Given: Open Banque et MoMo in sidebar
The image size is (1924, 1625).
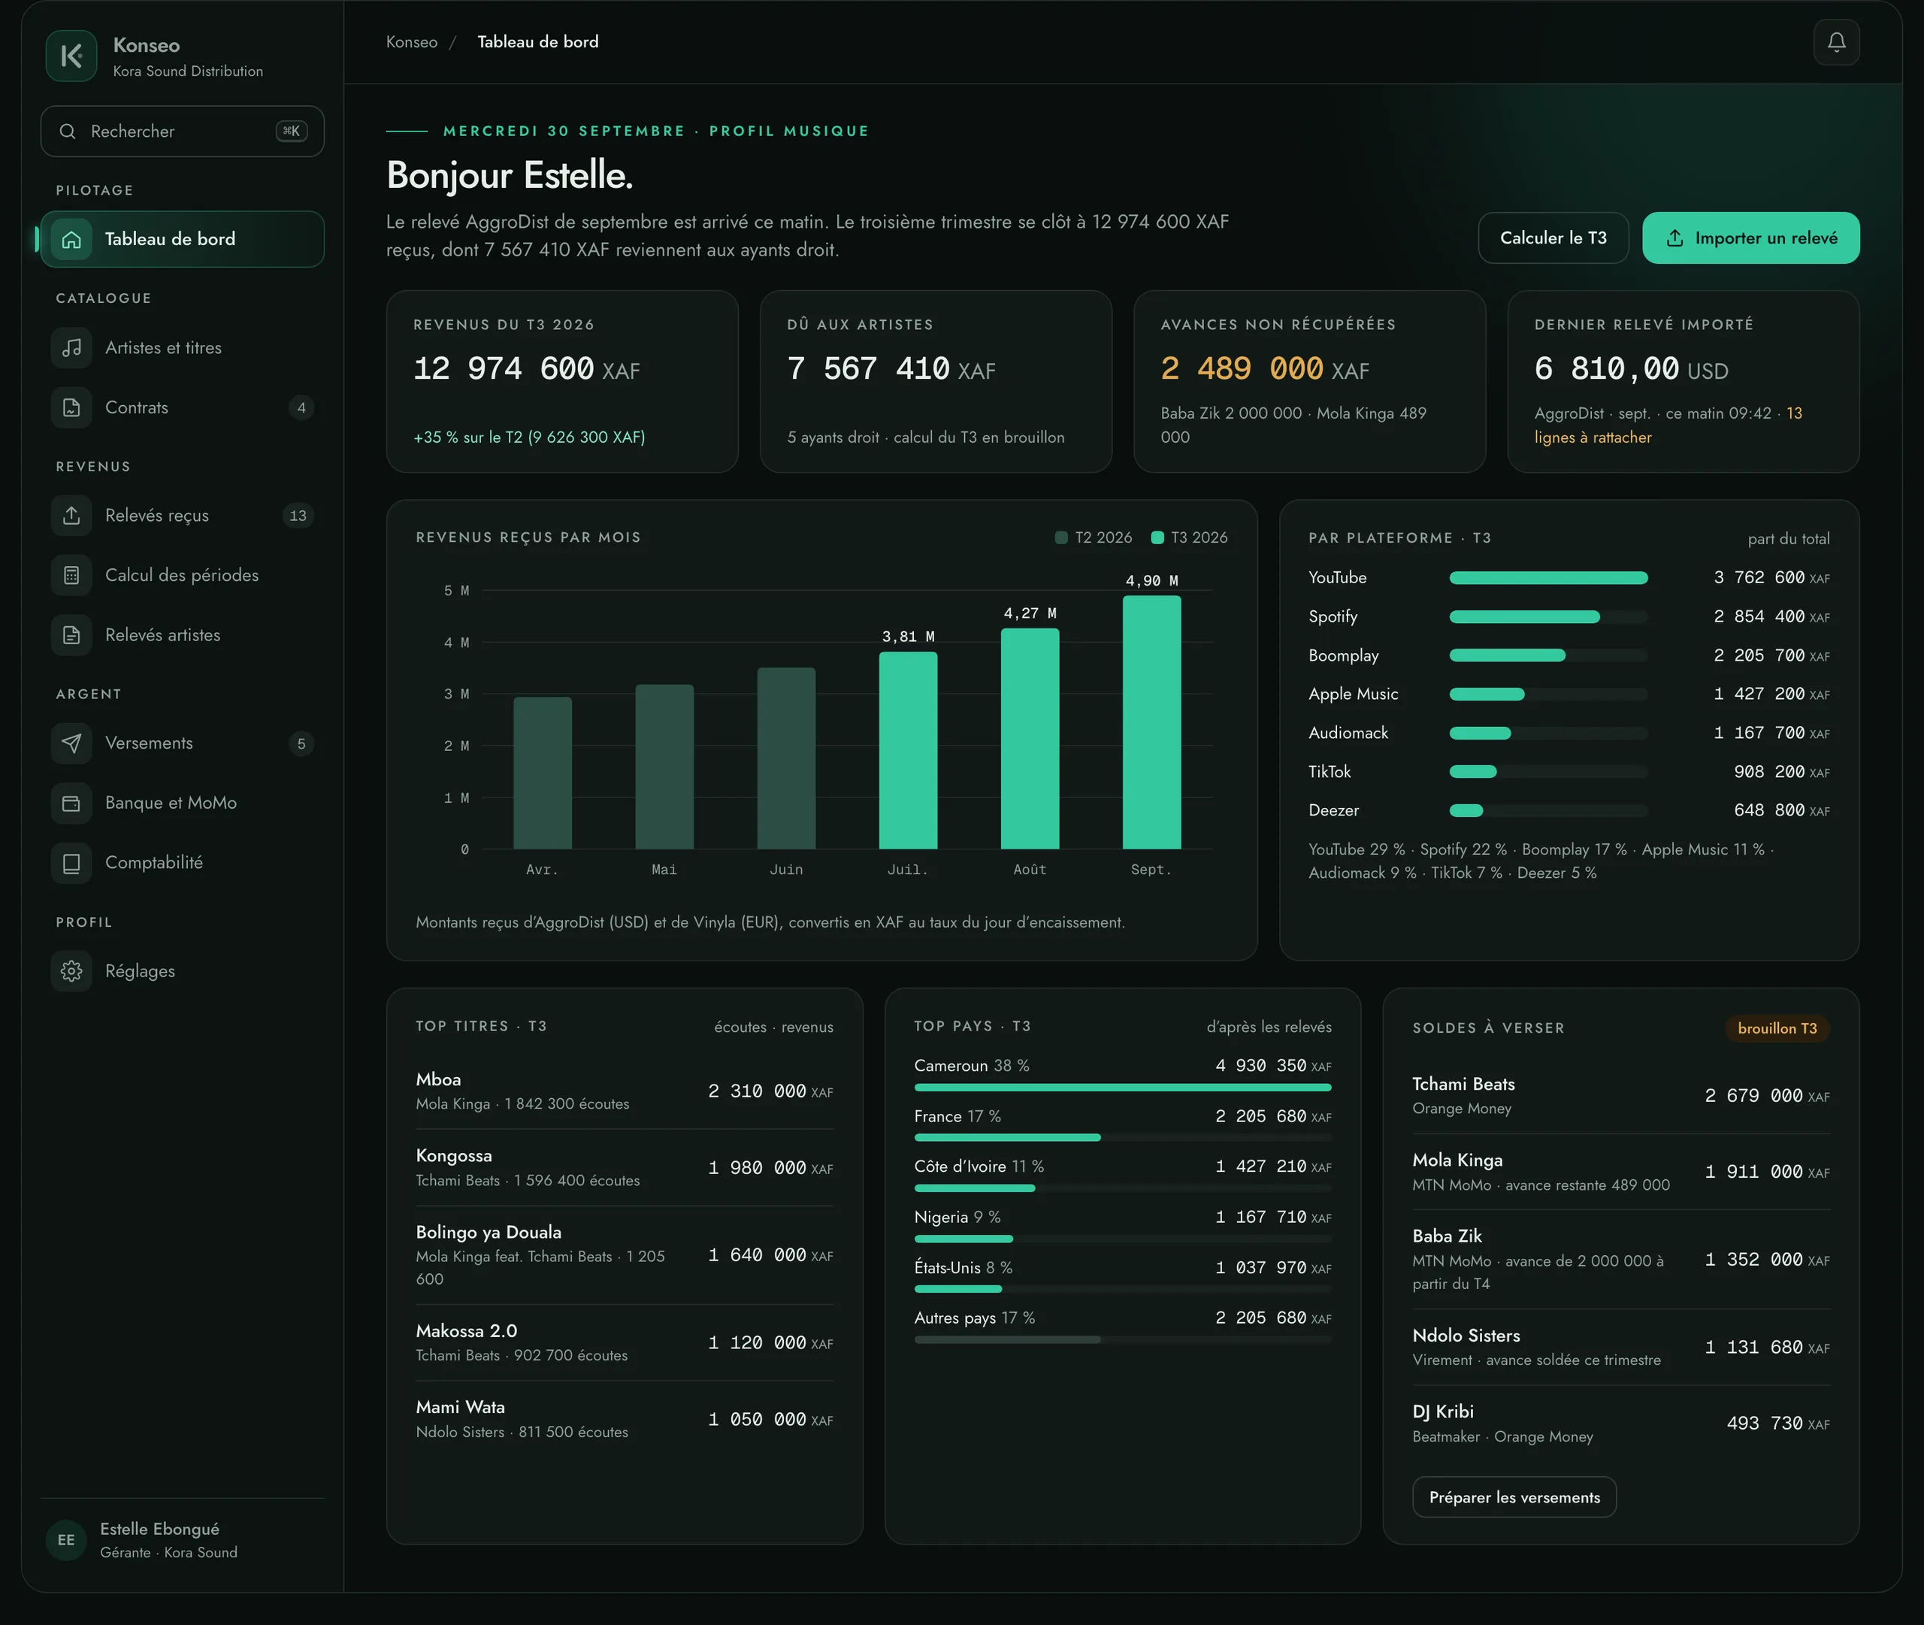Looking at the screenshot, I should click(183, 803).
